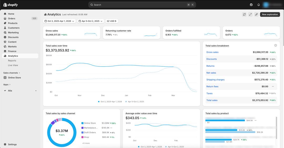The image size is (284, 148).
Task: Open the Net sales breakdown link
Action: point(211,73)
